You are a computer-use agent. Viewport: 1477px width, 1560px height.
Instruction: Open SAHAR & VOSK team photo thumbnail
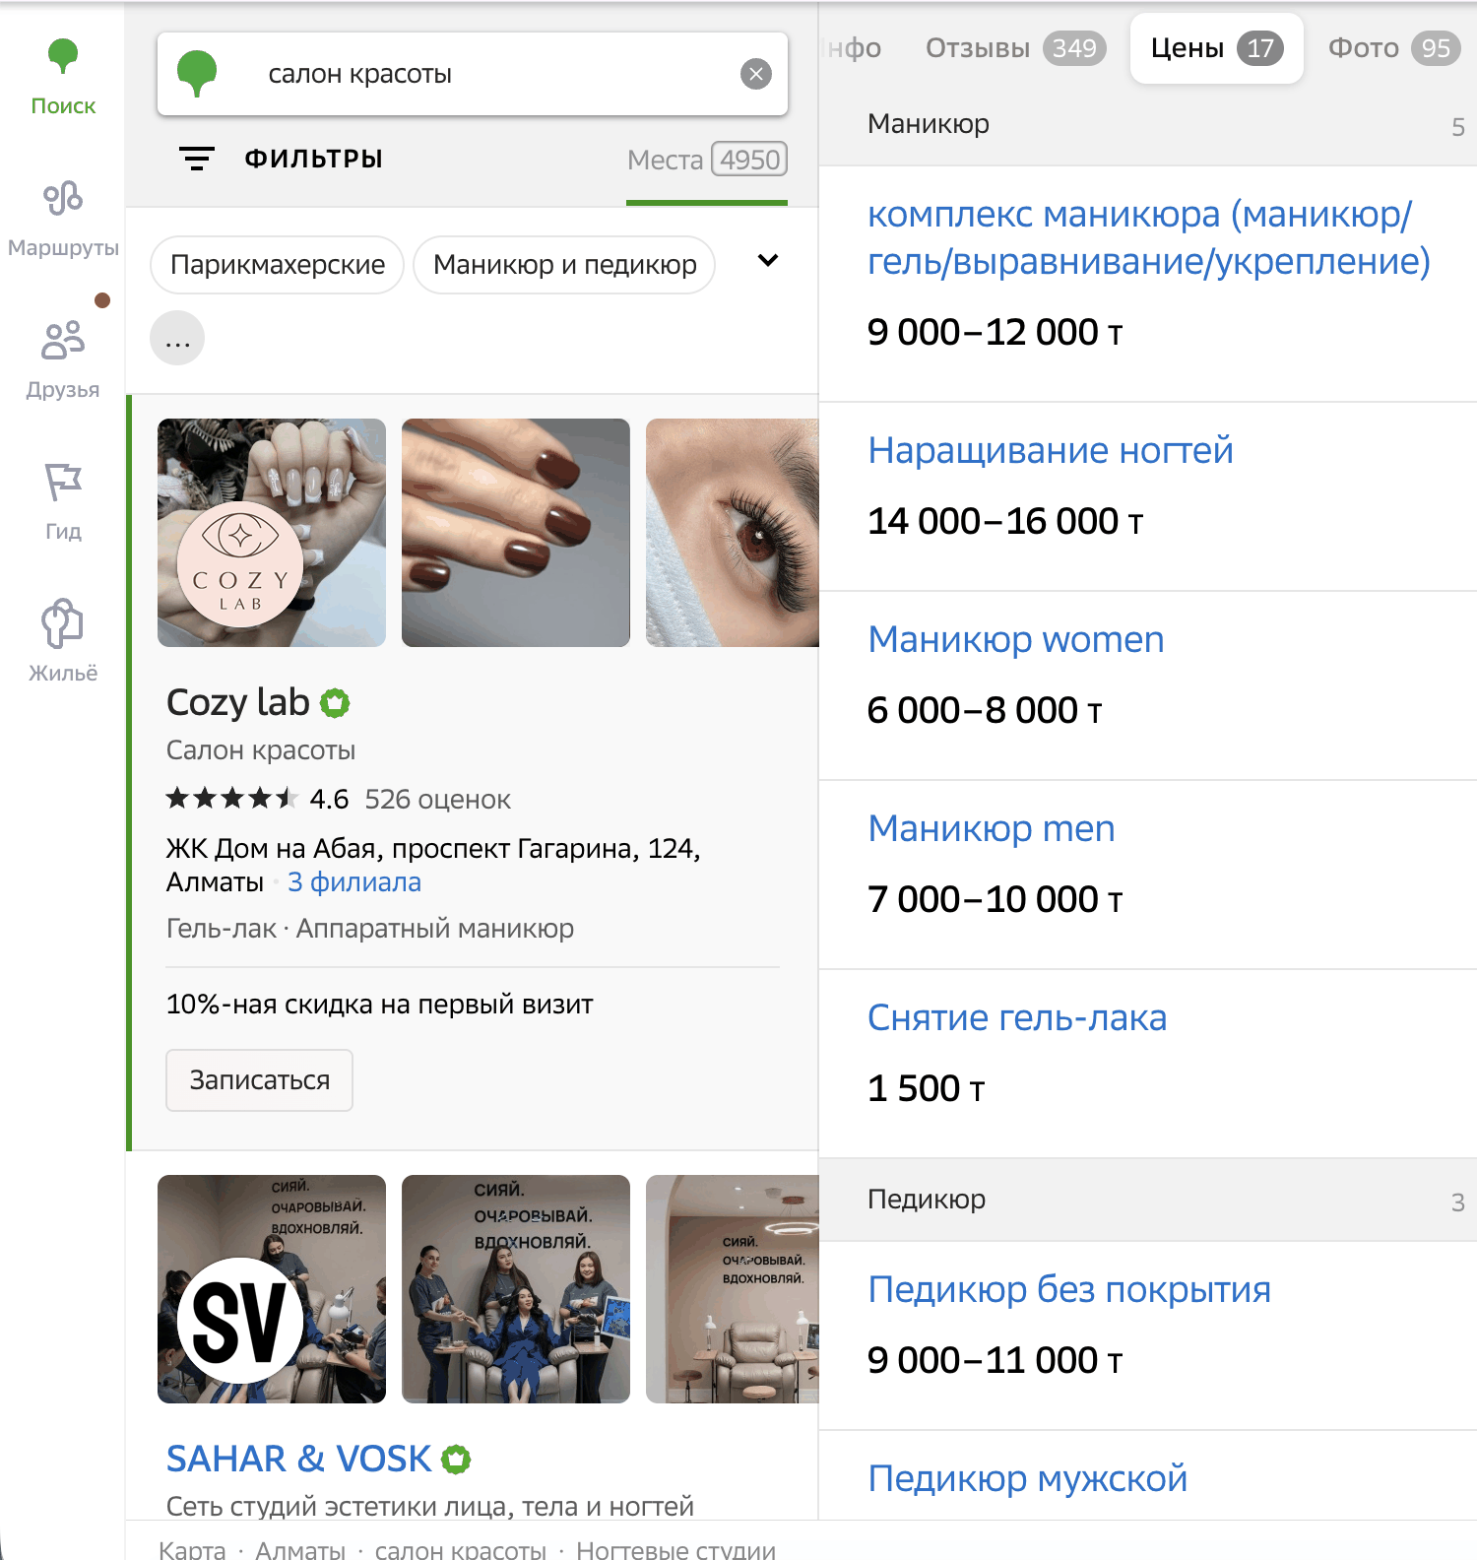tap(516, 1289)
